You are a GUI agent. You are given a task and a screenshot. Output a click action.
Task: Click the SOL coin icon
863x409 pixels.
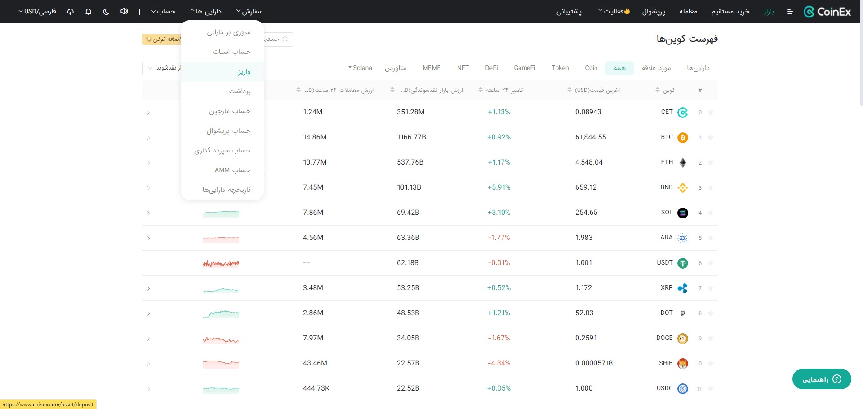click(x=682, y=213)
